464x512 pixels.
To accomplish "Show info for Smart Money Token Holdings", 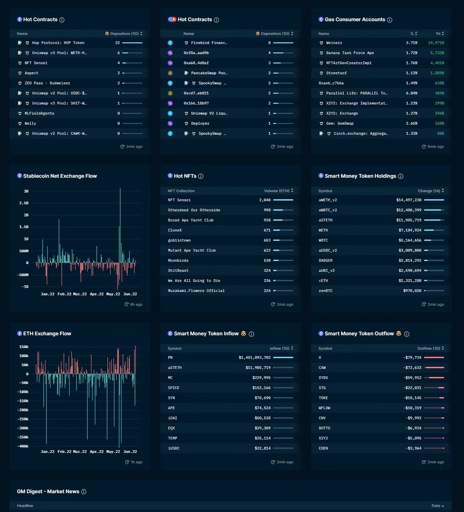I will tap(400, 176).
